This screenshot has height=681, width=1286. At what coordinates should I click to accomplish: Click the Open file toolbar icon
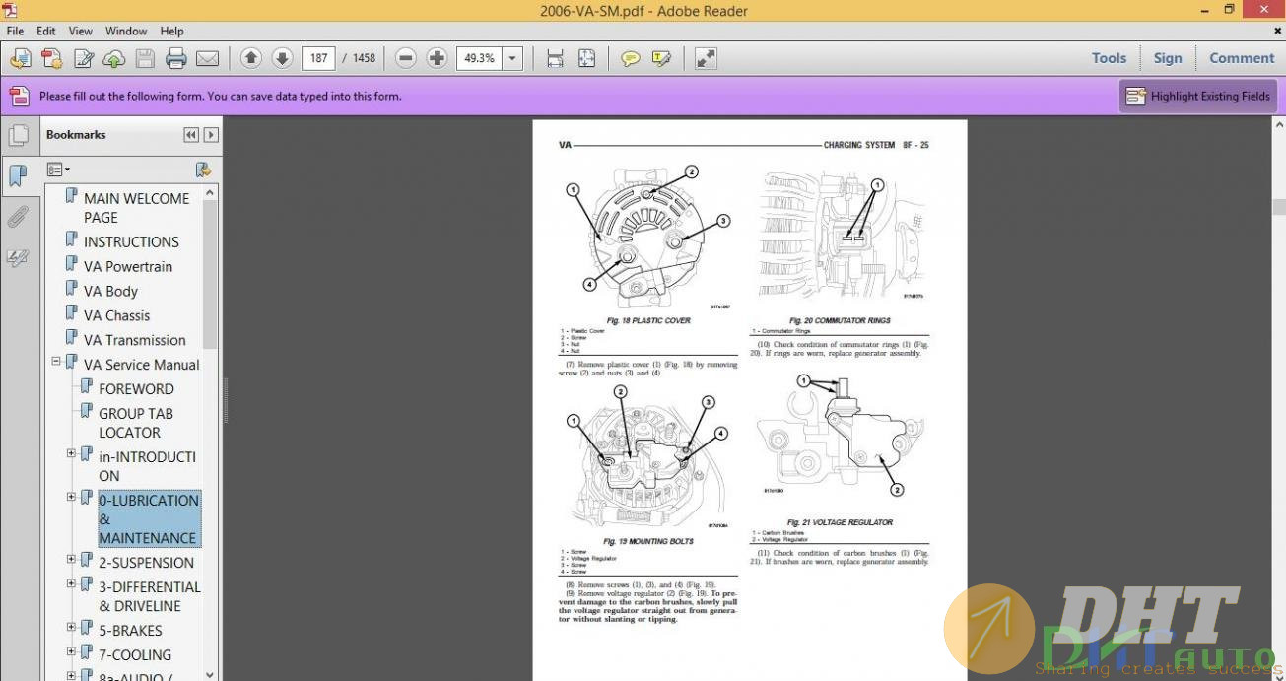click(20, 58)
